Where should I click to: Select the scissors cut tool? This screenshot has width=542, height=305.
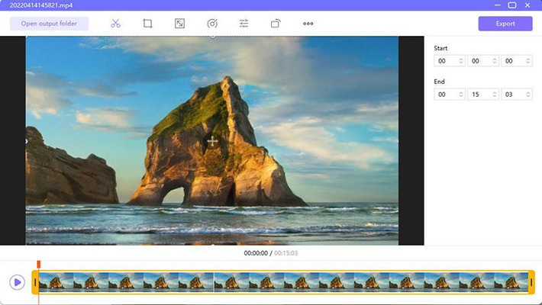point(115,24)
